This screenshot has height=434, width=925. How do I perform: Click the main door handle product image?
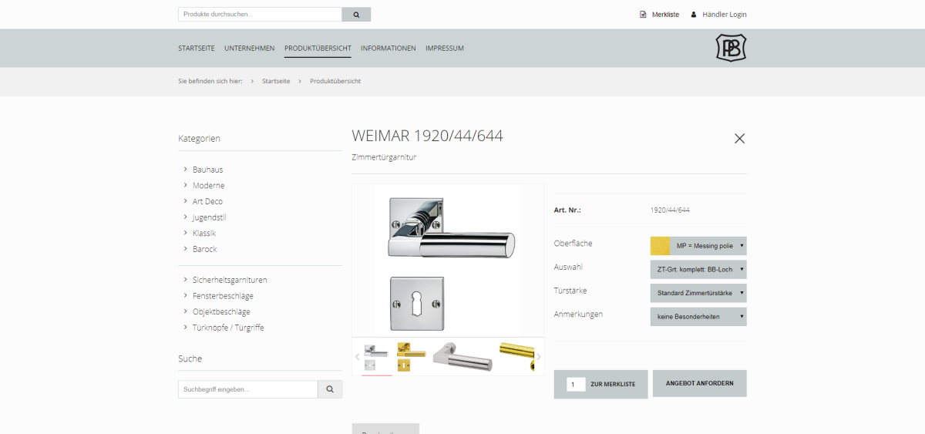click(x=448, y=259)
